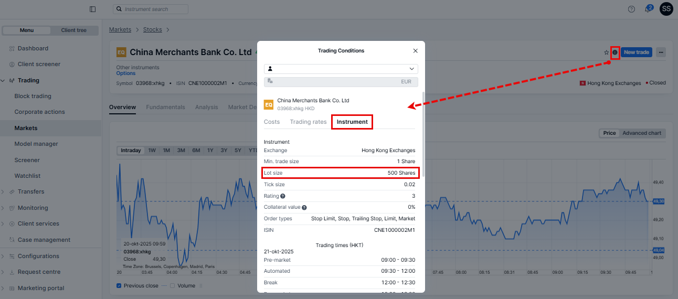The image size is (678, 299).
Task: Open the help question mark icon
Action: (631, 9)
